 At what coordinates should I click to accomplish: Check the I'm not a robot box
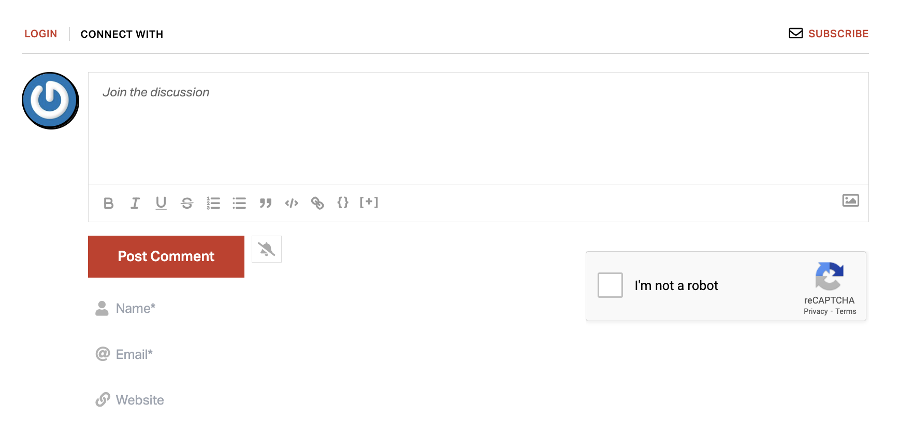tap(610, 285)
